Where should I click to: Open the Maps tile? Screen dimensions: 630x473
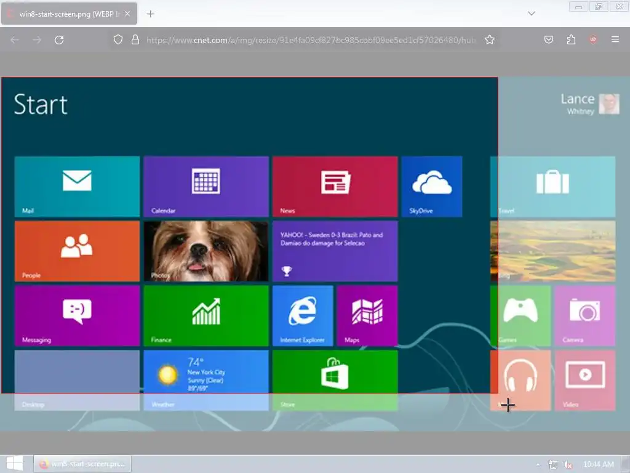coord(367,316)
